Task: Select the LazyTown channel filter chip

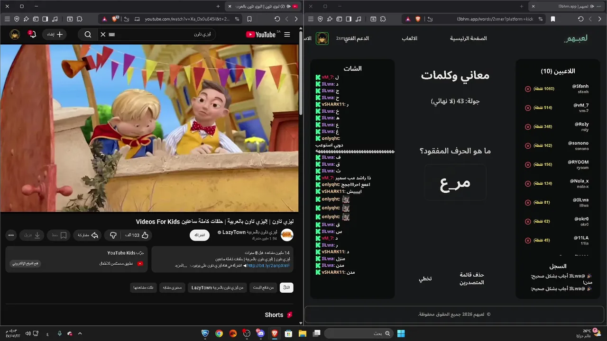Action: pyautogui.click(x=217, y=287)
